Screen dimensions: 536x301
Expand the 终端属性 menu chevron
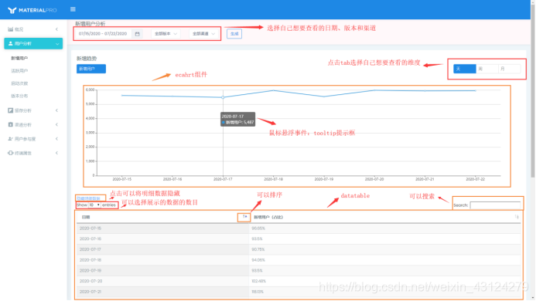click(x=56, y=153)
